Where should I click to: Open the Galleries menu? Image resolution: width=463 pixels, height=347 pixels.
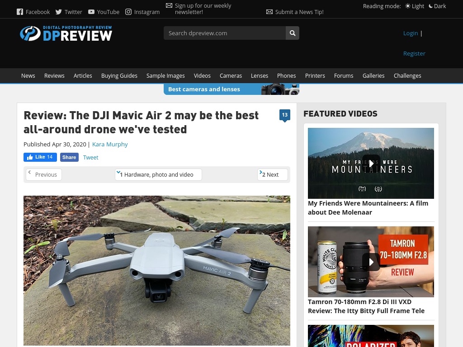(373, 76)
